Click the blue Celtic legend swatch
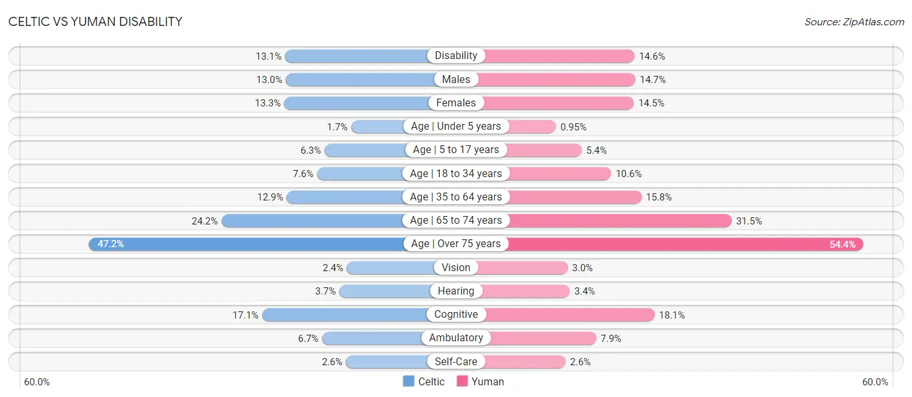Viewport: 912px width, 397px height. (x=408, y=381)
